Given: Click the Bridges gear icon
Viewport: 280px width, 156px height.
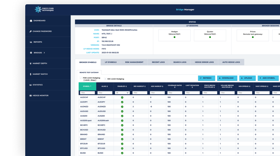Looking at the screenshot, I should pyautogui.click(x=31, y=53).
